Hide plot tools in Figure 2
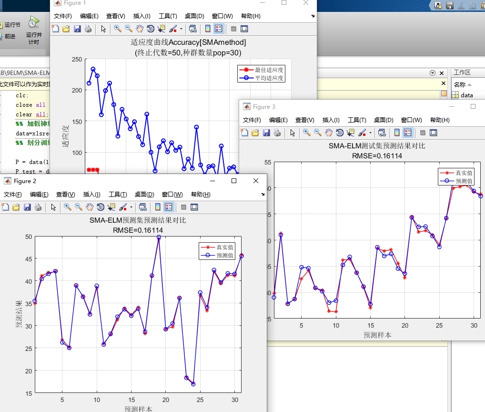Screen dimensions: 485x412 [183, 207]
